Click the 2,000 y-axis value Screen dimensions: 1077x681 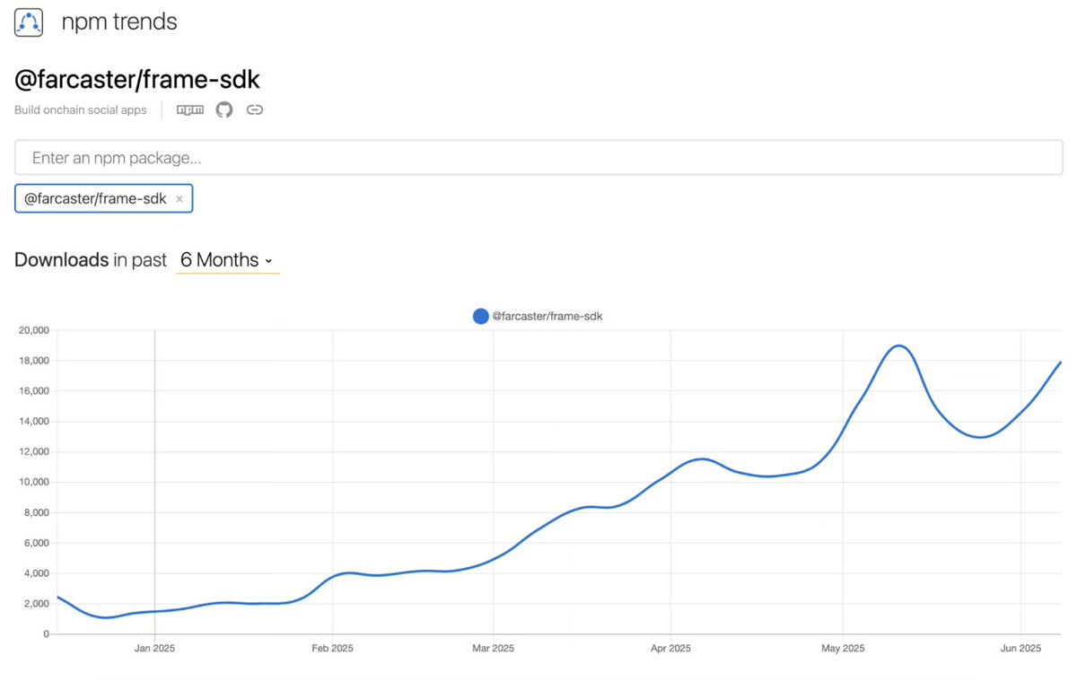point(35,604)
